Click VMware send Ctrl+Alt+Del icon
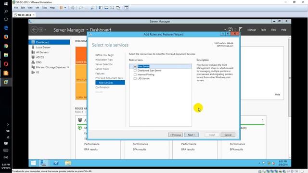This screenshot has height=173, width=308. (73, 8)
